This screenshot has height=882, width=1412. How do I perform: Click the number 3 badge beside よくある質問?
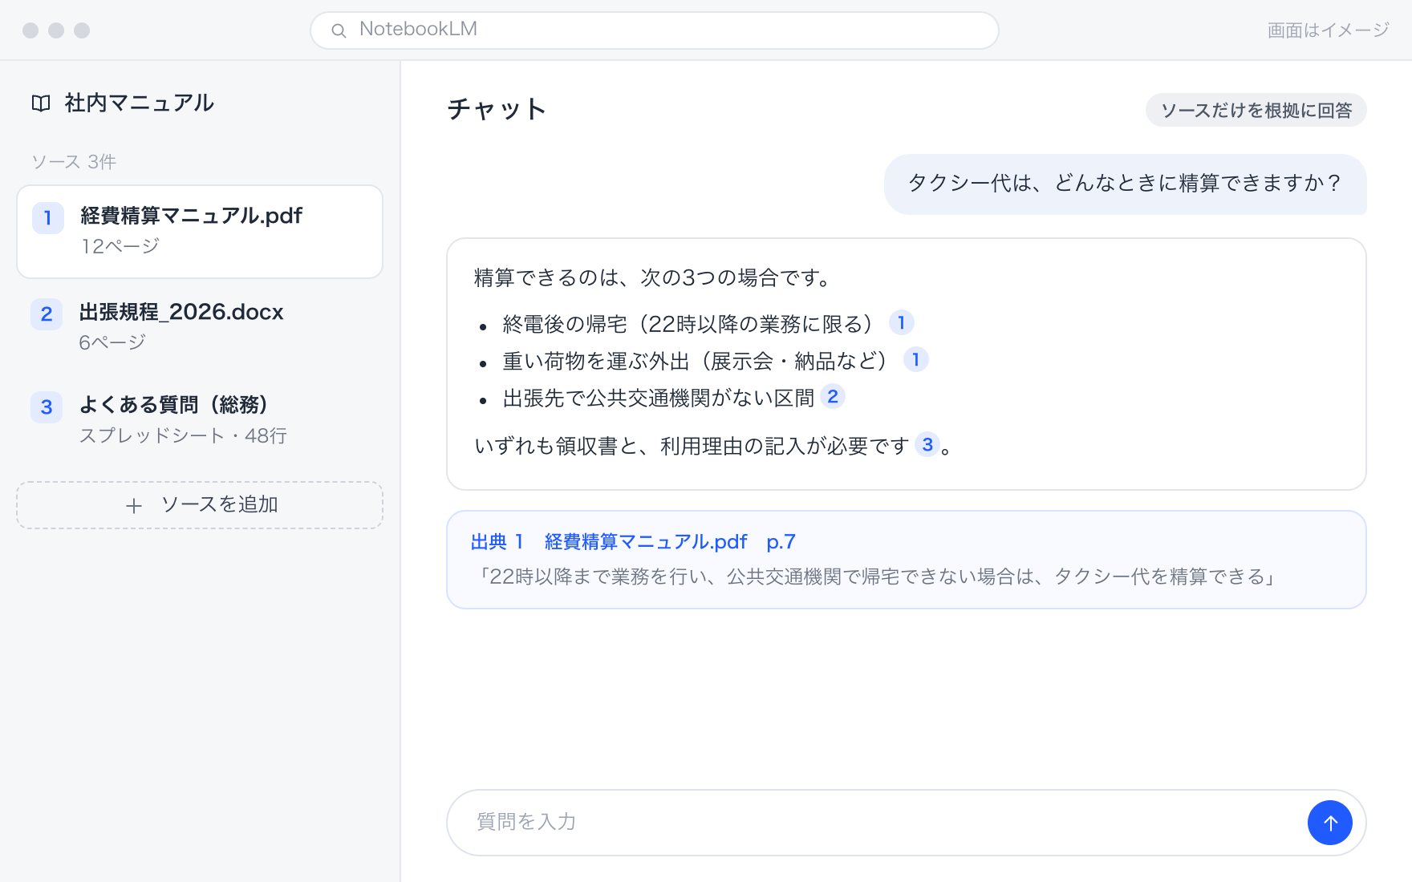[x=47, y=407]
